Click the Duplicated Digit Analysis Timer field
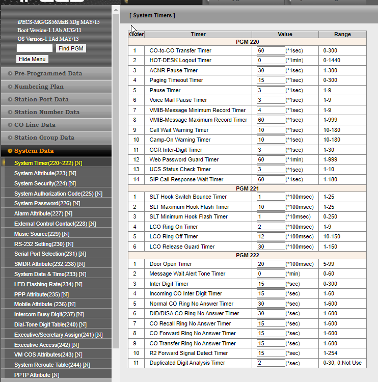378x382 pixels. 271,363
